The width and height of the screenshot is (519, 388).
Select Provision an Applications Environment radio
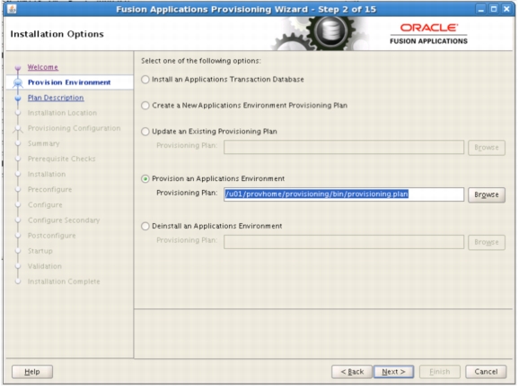pos(145,179)
